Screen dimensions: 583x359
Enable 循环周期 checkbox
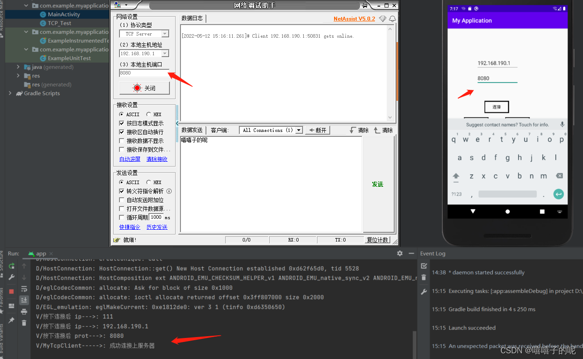(122, 217)
